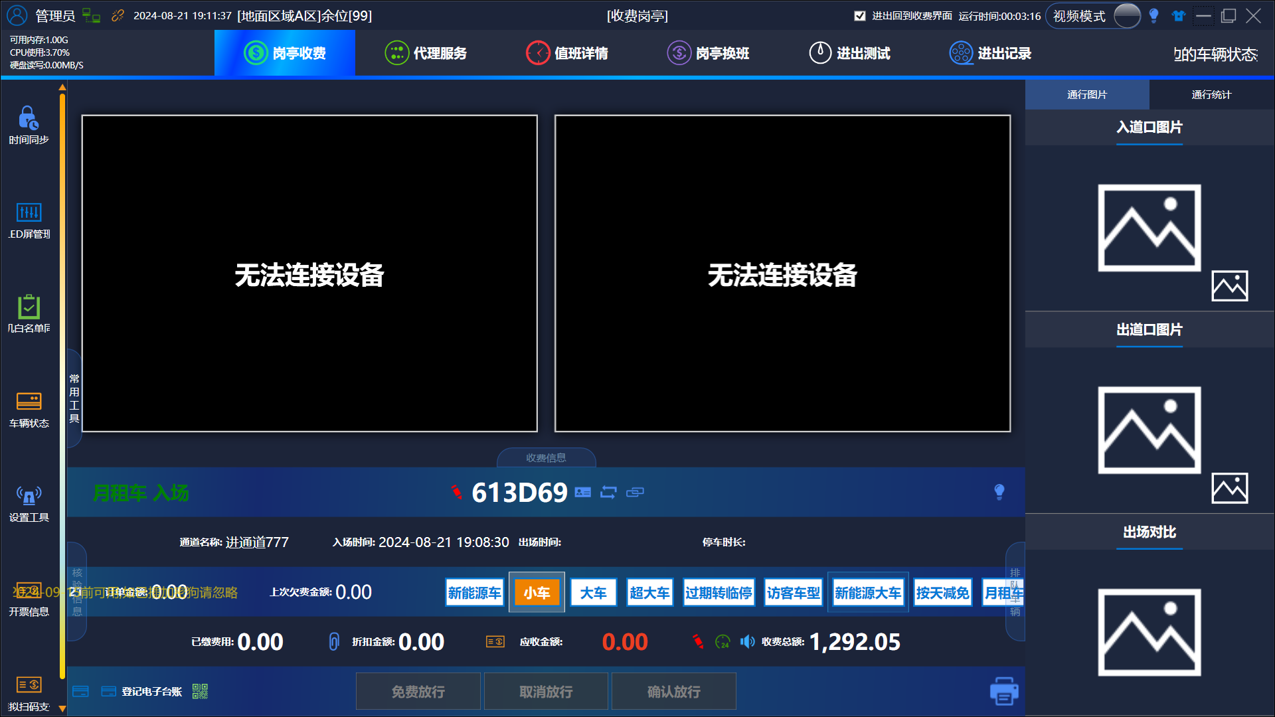
Task: Click the speaker icon next to 收费总额
Action: pos(748,641)
